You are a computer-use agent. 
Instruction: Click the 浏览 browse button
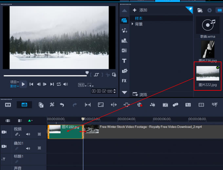click(x=140, y=95)
